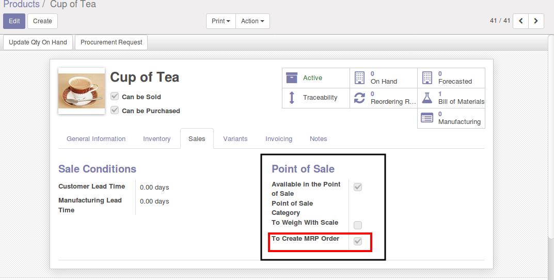Uncheck To Create MRP Order checkbox
This screenshot has width=554, height=280.
point(358,241)
